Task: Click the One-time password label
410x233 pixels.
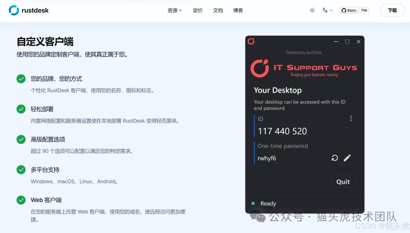Action: coord(283,146)
